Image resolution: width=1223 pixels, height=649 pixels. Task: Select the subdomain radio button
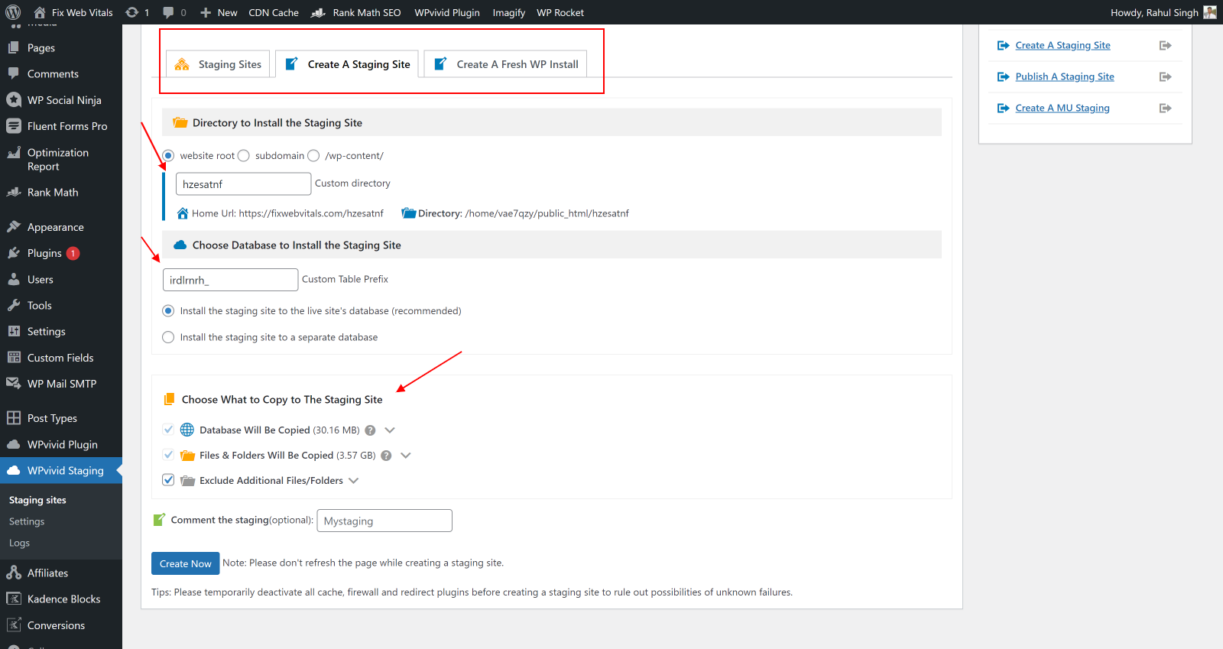click(244, 155)
